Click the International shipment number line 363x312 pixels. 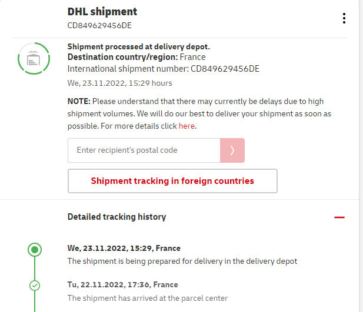[164, 69]
